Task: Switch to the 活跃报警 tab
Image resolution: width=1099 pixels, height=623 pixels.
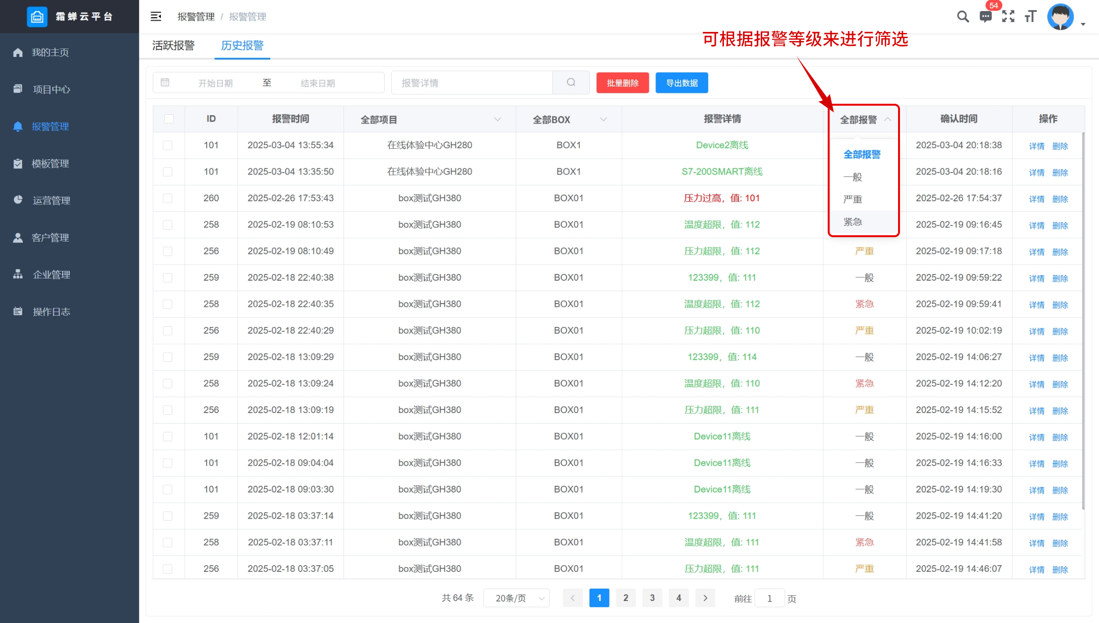Action: pos(174,45)
